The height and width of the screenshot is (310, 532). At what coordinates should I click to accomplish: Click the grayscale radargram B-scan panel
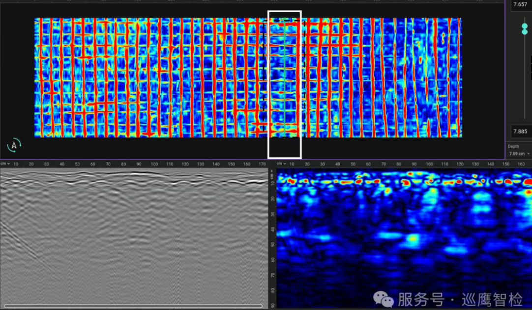[133, 235]
